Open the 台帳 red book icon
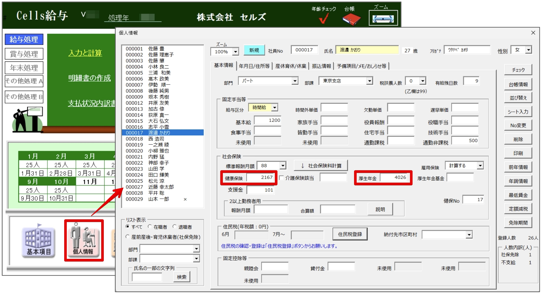Image resolution: width=543 pixels, height=295 pixels. pyautogui.click(x=351, y=19)
